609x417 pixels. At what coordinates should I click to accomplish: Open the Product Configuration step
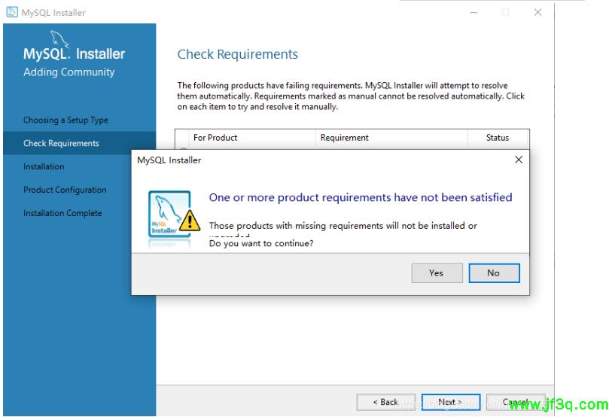[x=65, y=190]
